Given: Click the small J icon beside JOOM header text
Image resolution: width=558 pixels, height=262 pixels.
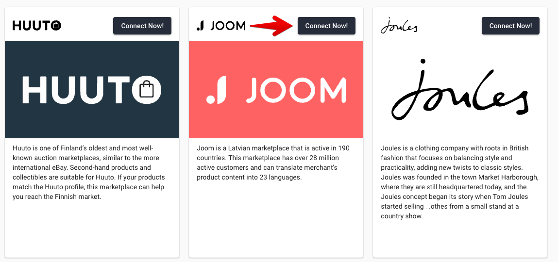Looking at the screenshot, I should pos(201,26).
